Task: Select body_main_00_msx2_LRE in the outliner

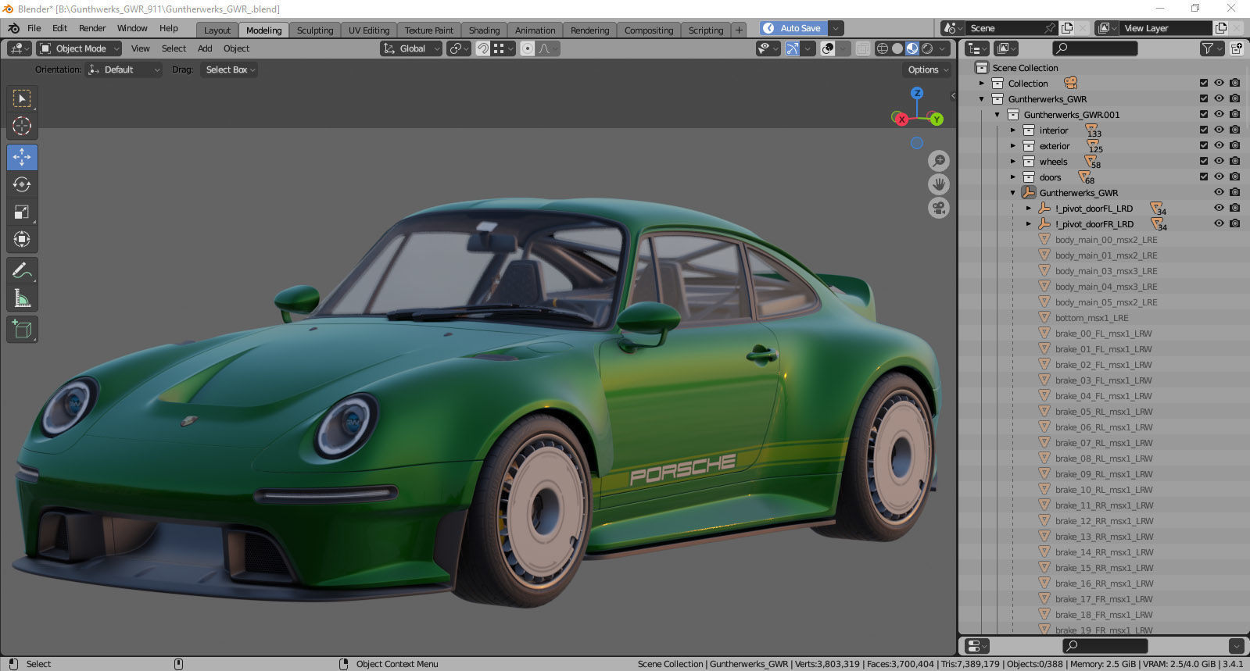Action: [1106, 240]
